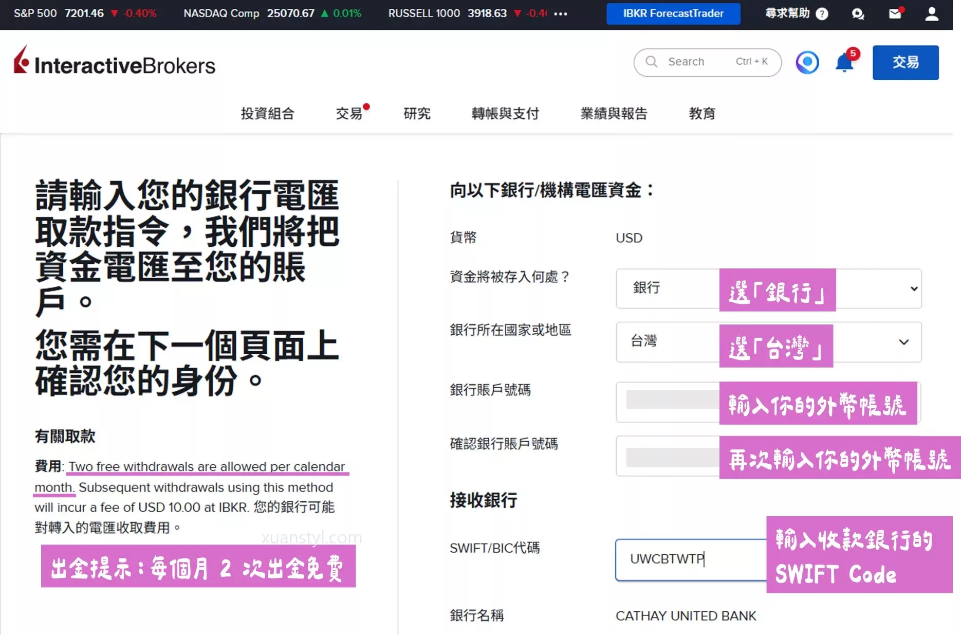Open the chat bubble icon in top bar
This screenshot has width=961, height=635.
point(858,13)
